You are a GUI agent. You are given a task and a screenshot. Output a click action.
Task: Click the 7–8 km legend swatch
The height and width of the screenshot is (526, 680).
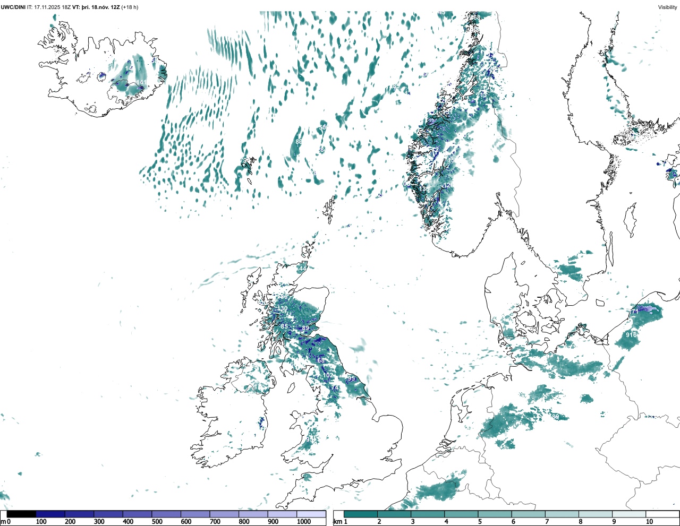[562, 514]
